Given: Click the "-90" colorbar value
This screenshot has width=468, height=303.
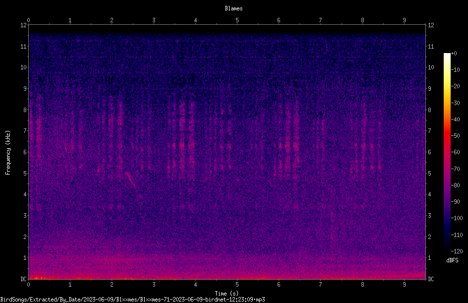Looking at the screenshot, I should 455,202.
